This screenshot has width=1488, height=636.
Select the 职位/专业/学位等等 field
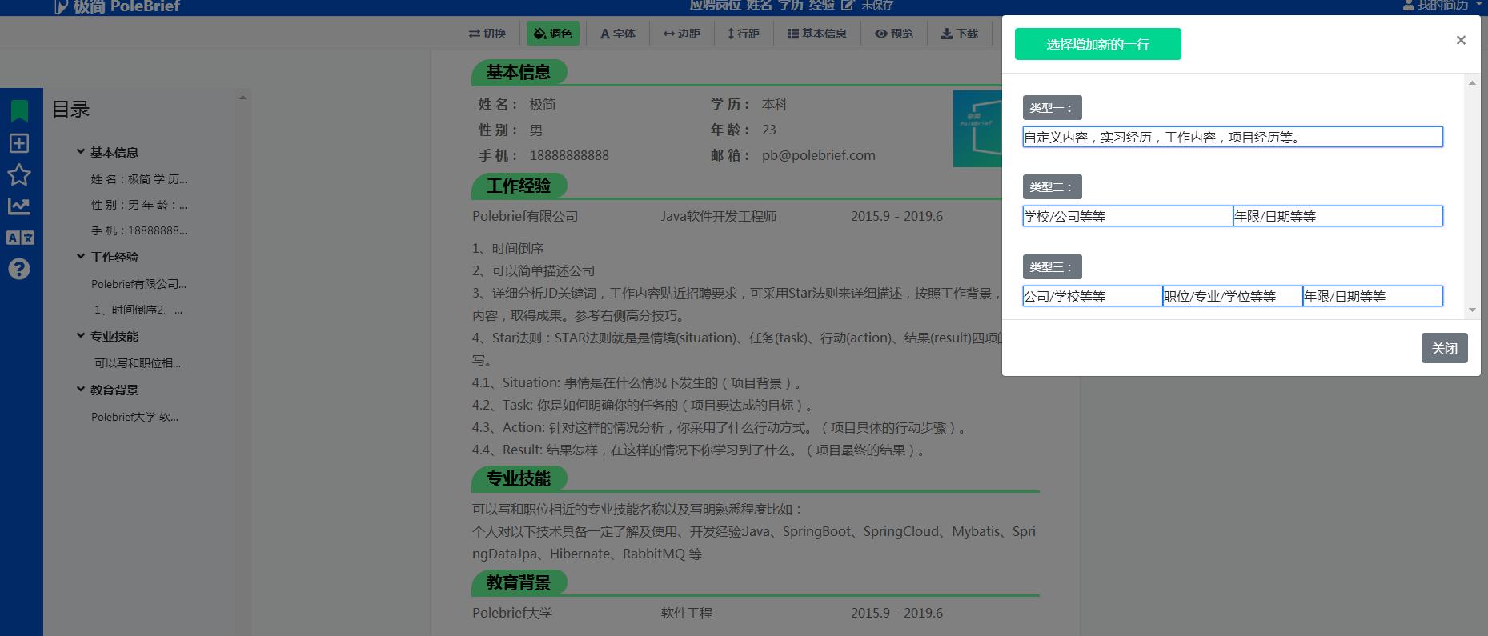[x=1233, y=296]
